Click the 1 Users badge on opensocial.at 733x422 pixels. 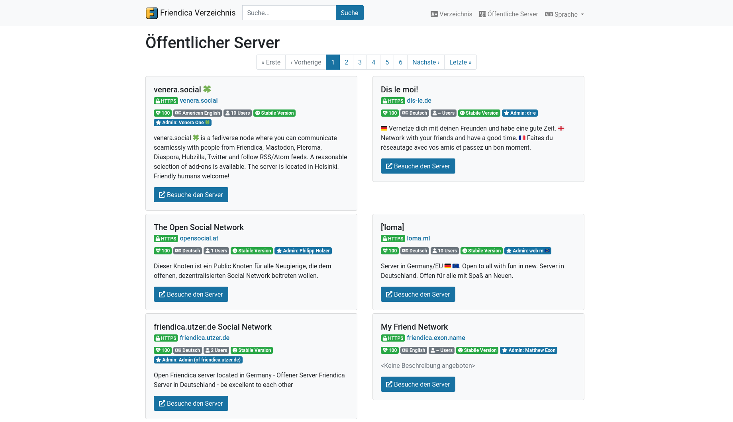pyautogui.click(x=216, y=251)
